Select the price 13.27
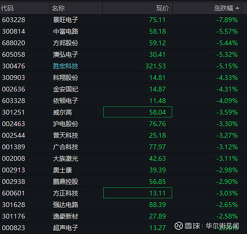This screenshot has height=234, width=247. coord(157,228)
